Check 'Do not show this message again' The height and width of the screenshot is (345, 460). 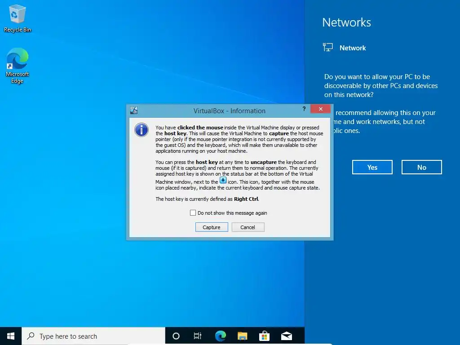tap(193, 212)
